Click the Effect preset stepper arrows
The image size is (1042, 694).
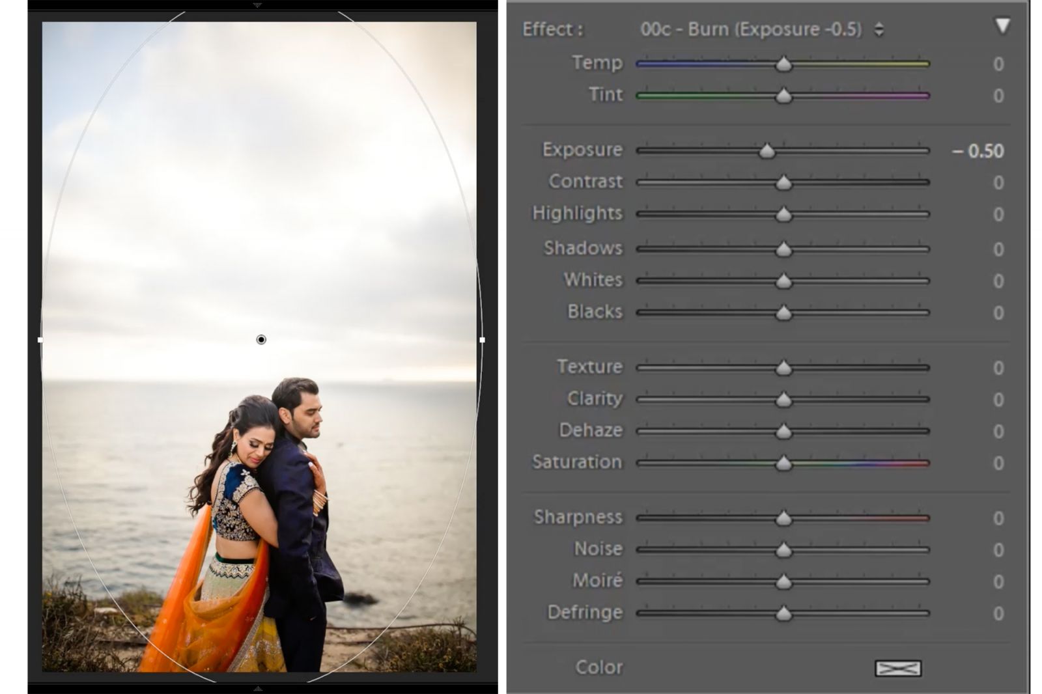tap(880, 29)
